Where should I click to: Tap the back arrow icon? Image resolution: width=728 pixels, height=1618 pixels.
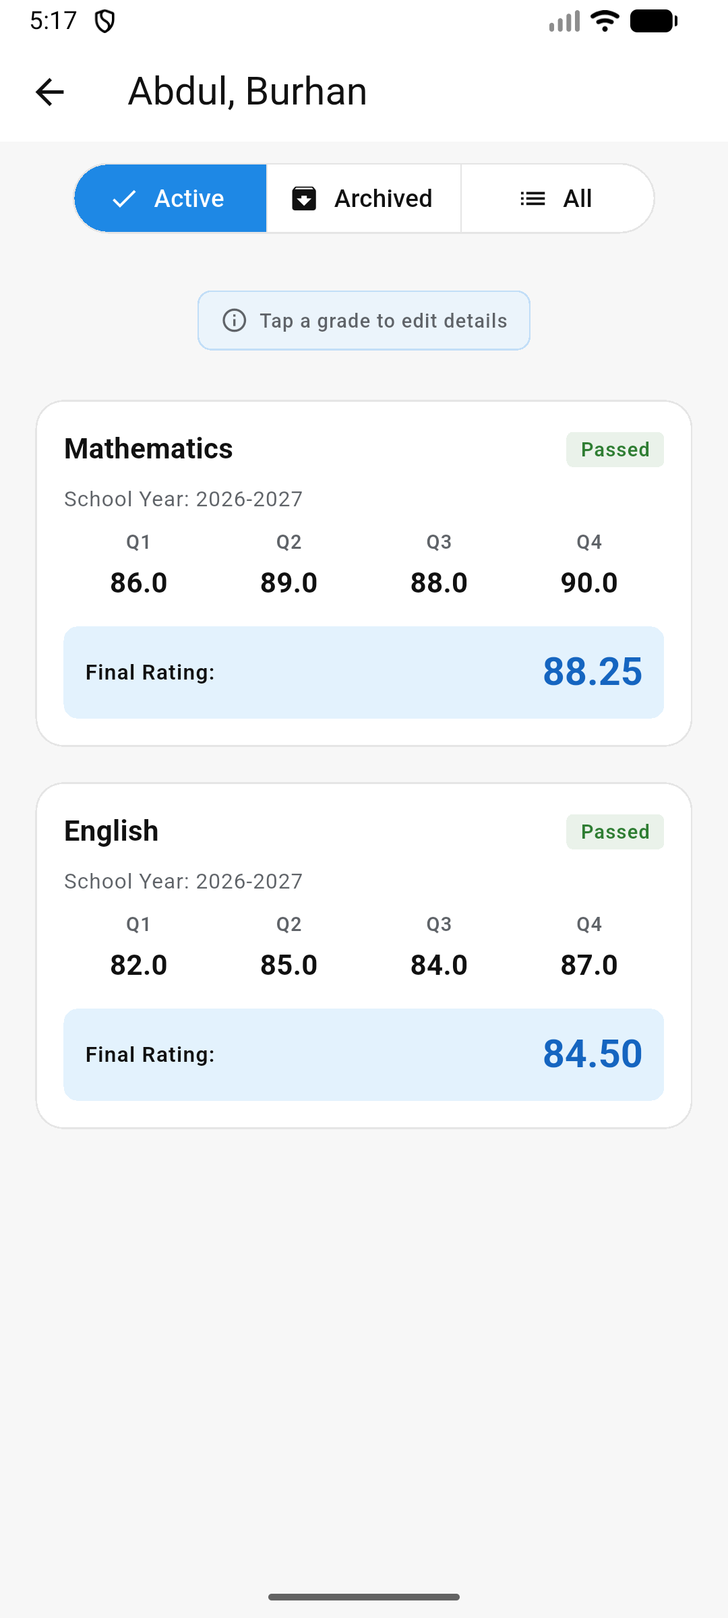pyautogui.click(x=50, y=92)
